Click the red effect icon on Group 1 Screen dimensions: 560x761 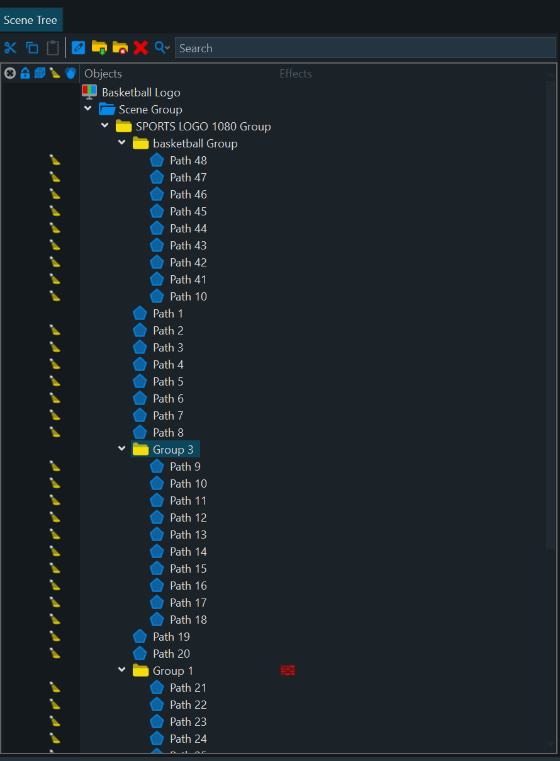click(288, 670)
